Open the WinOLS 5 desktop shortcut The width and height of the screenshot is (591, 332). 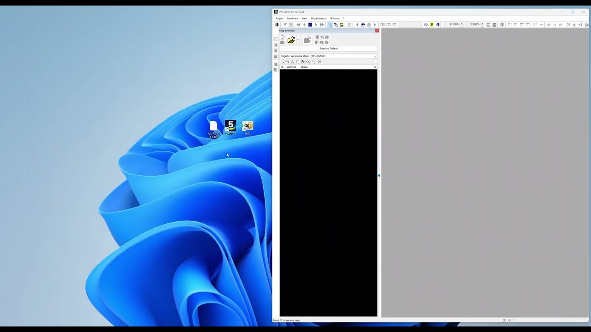tap(230, 128)
